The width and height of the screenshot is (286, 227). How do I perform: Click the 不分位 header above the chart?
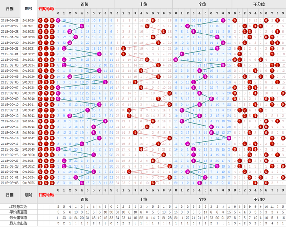click(x=259, y=4)
